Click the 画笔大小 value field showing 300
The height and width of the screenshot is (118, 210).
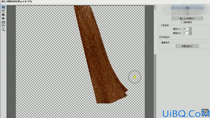tap(186, 29)
